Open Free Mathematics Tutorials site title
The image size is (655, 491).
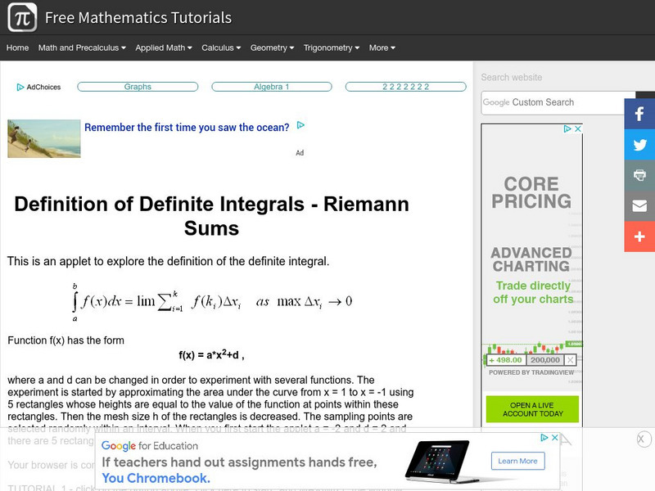138,17
